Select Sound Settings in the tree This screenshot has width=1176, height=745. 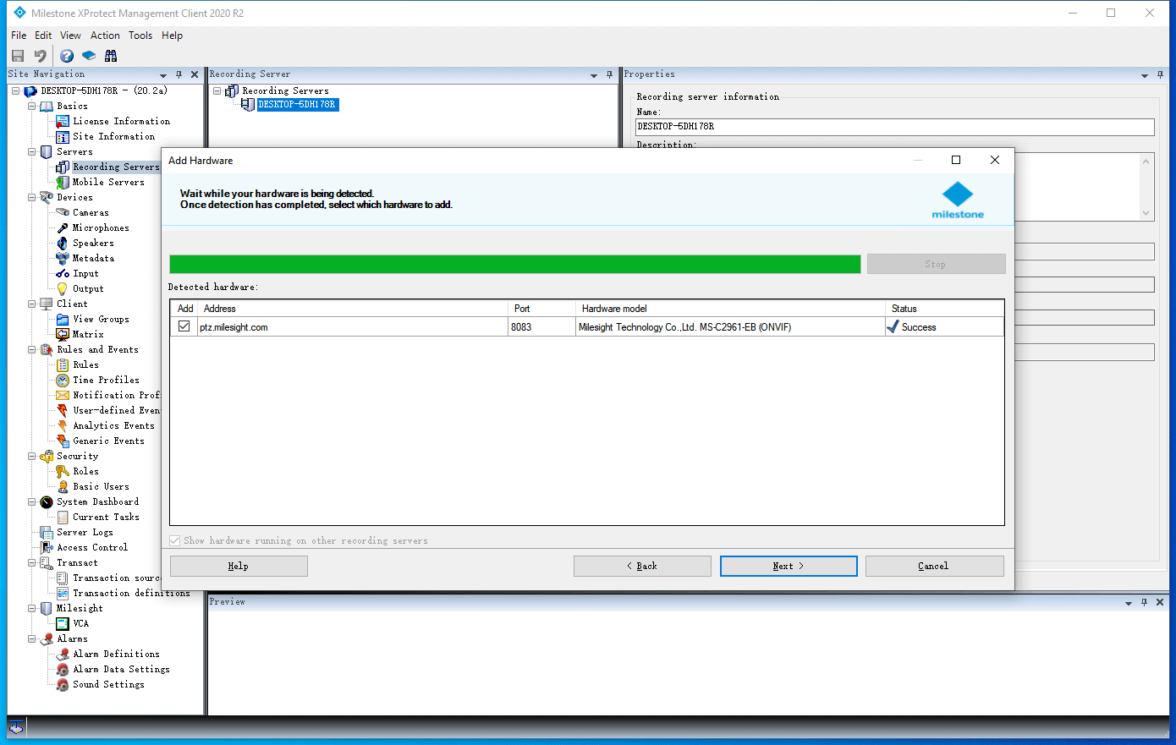point(108,685)
